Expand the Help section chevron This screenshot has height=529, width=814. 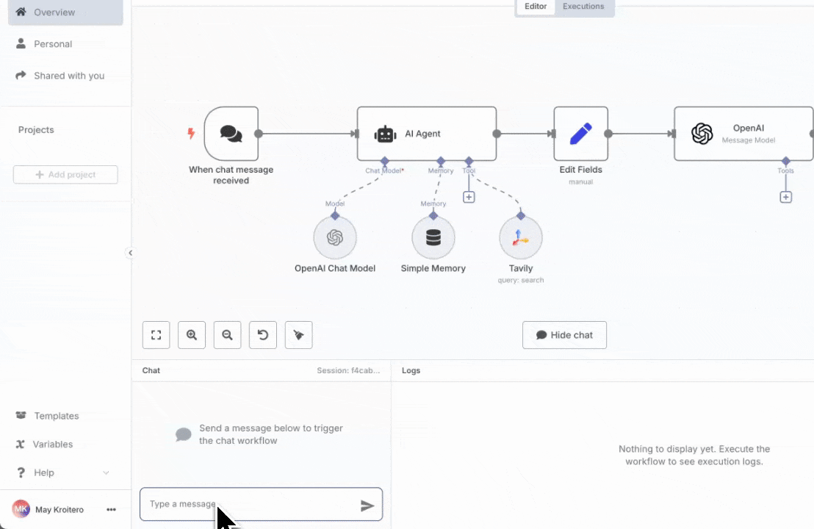click(x=106, y=472)
